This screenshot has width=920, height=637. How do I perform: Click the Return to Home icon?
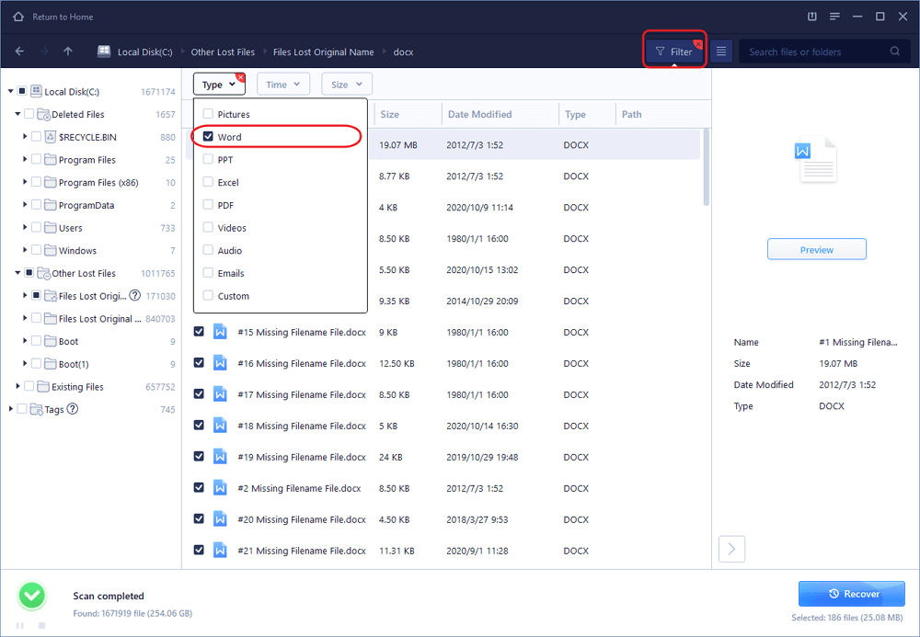(17, 17)
